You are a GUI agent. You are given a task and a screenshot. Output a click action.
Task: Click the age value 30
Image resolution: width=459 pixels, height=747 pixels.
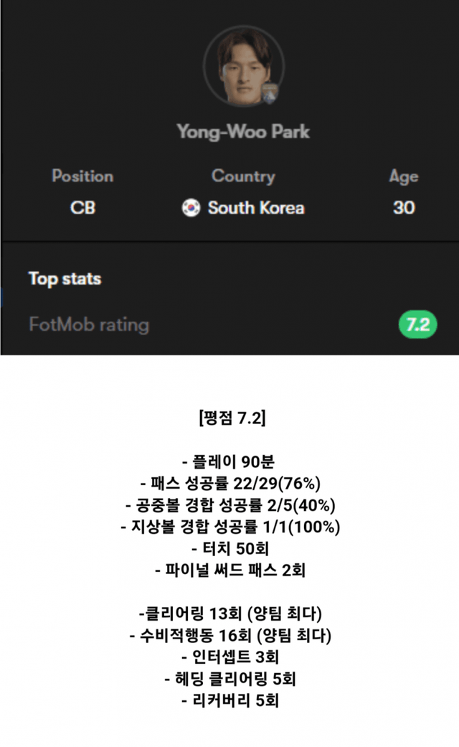click(x=404, y=208)
